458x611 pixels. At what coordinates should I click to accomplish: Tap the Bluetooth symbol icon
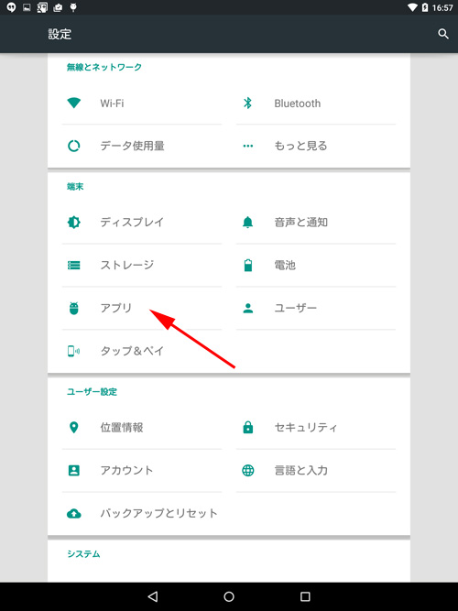click(247, 103)
